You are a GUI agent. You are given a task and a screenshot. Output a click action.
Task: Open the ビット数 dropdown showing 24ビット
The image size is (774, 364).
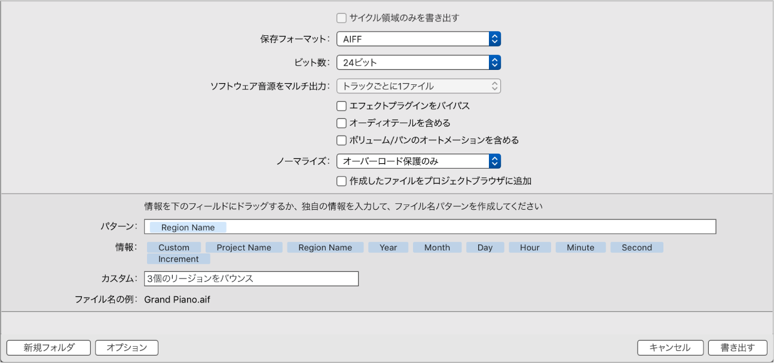(x=418, y=62)
